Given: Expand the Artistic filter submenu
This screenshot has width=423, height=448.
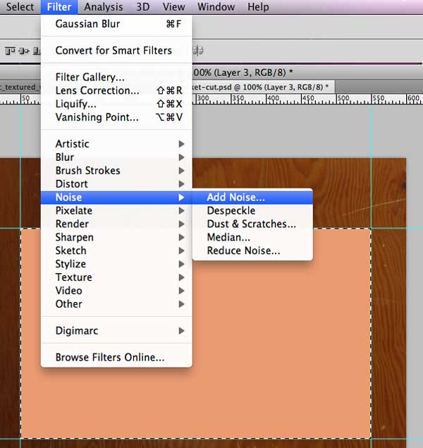Looking at the screenshot, I should [72, 144].
